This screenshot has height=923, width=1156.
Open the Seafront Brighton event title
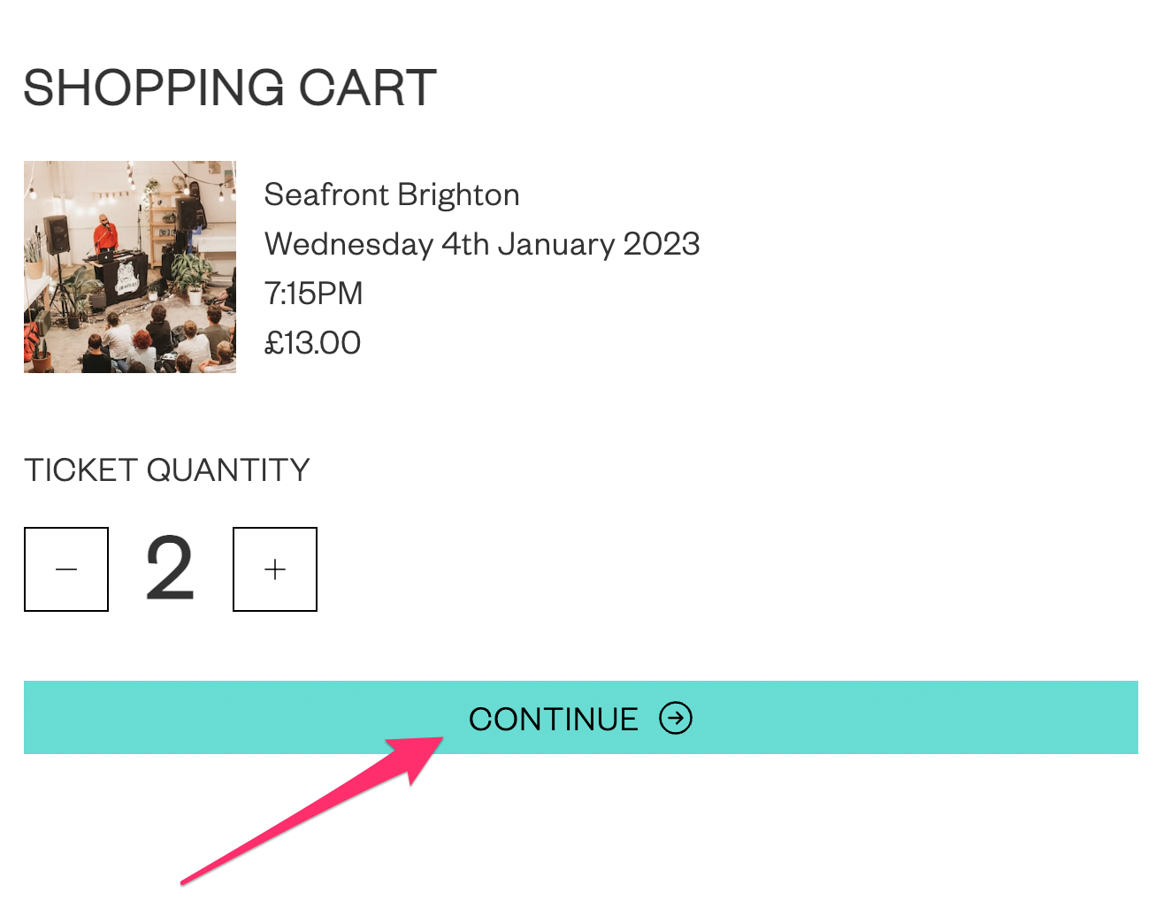(x=392, y=195)
